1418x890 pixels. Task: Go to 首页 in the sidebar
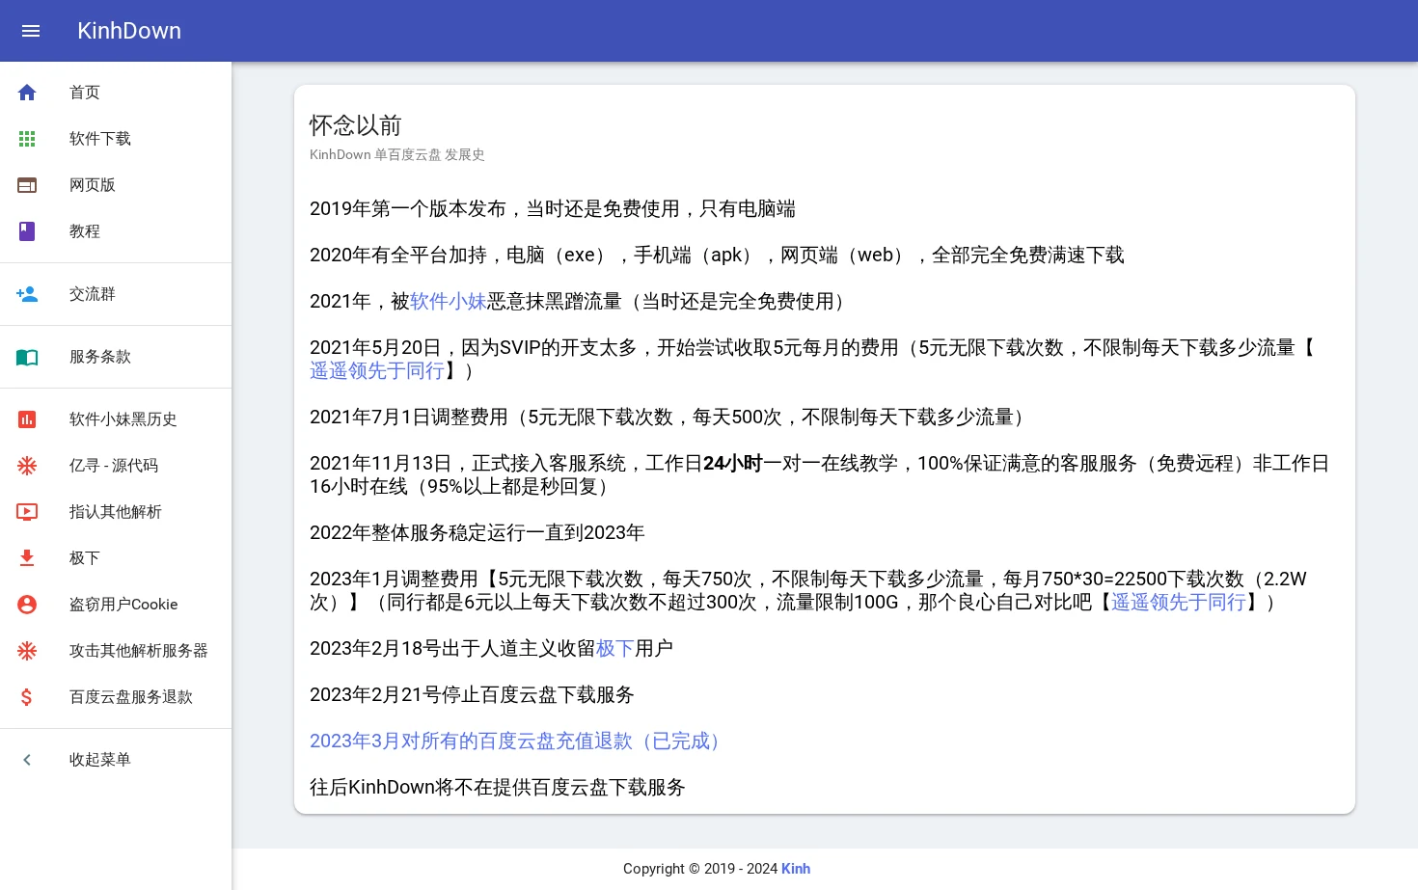[x=116, y=93]
